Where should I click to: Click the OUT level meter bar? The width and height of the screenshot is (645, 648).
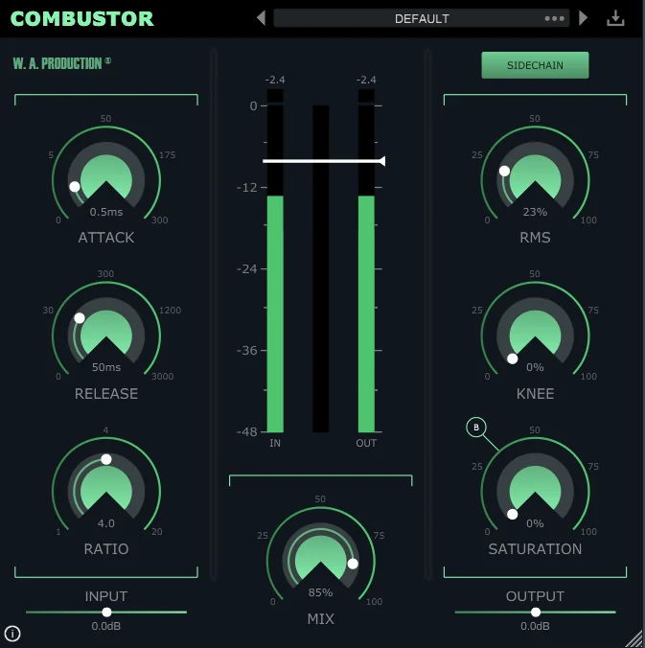[x=366, y=261]
